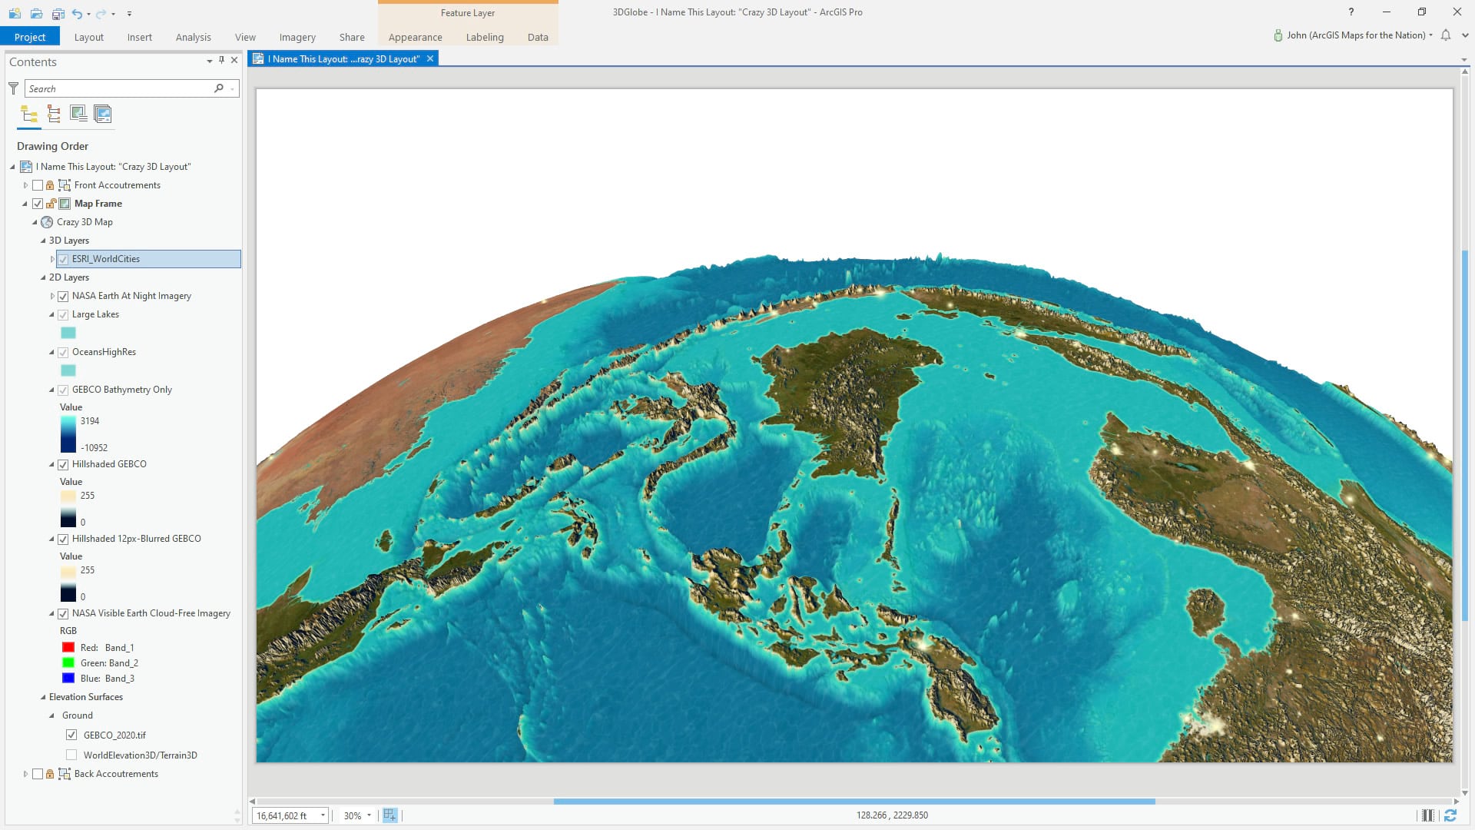Open the Customize Quick Access Toolbar menu

pyautogui.click(x=129, y=14)
